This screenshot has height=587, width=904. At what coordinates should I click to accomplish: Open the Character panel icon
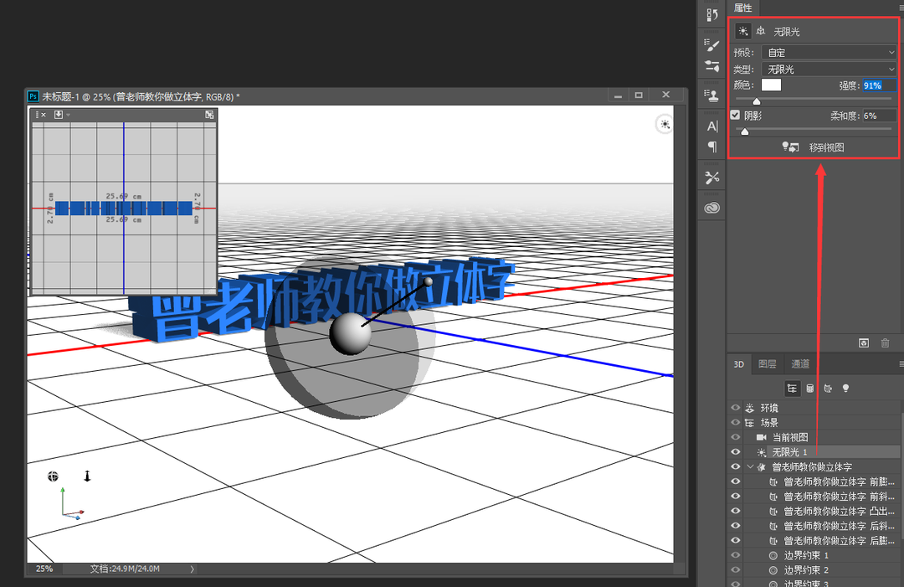click(712, 126)
